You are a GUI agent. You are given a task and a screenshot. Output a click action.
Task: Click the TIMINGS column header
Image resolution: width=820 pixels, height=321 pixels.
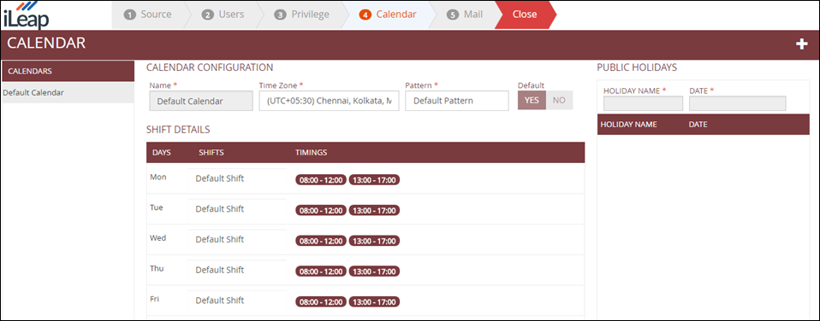coord(312,153)
